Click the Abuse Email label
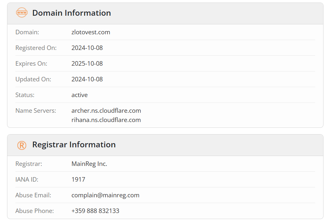 coord(33,195)
